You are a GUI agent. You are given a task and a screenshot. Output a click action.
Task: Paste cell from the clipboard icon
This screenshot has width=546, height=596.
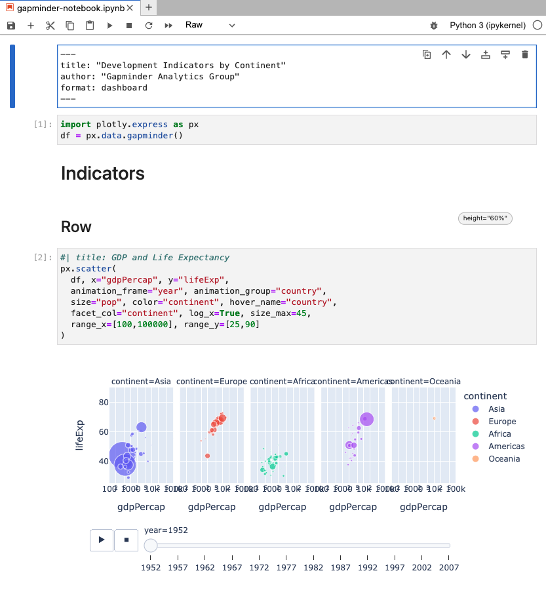89,25
